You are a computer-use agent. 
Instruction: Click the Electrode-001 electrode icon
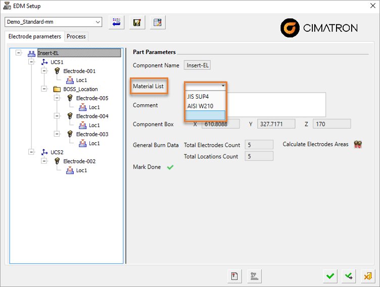[x=57, y=71]
